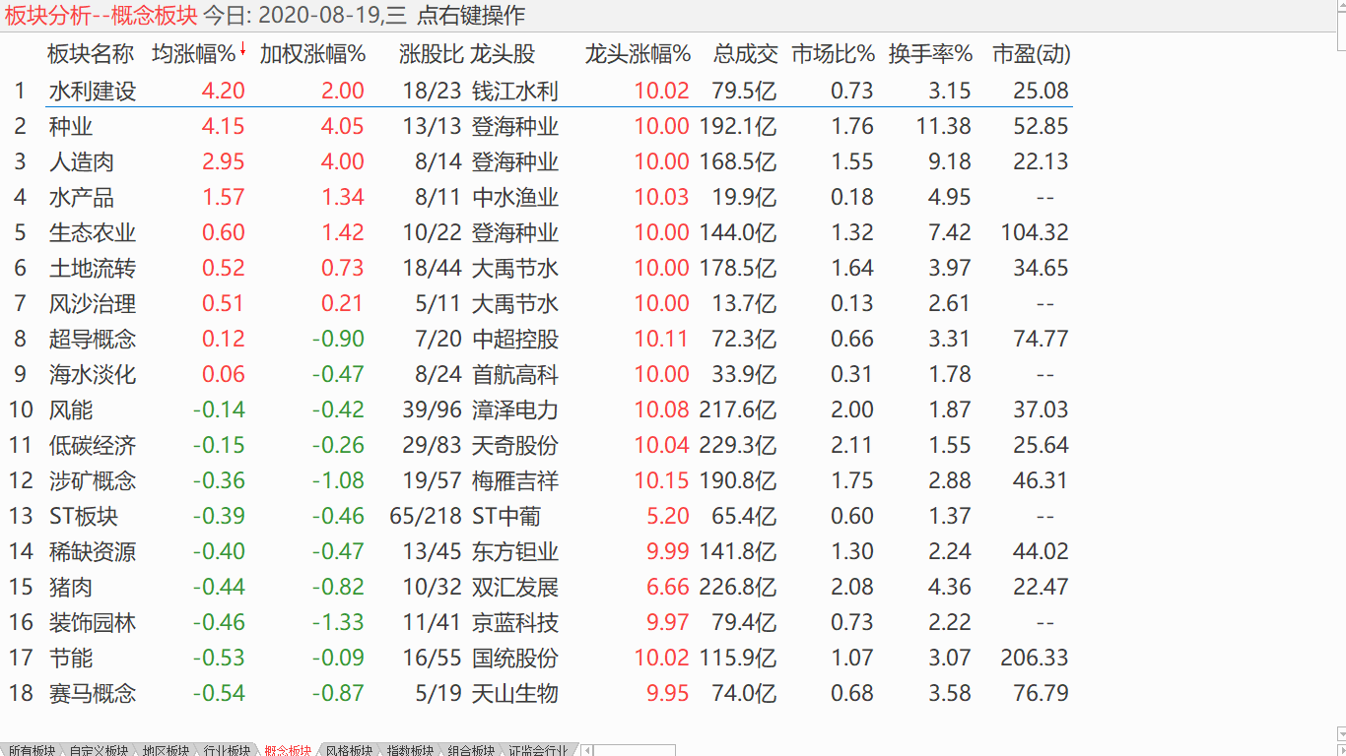This screenshot has width=1346, height=756.
Task: Click the tab bar left scroll arrow
Action: pyautogui.click(x=588, y=750)
